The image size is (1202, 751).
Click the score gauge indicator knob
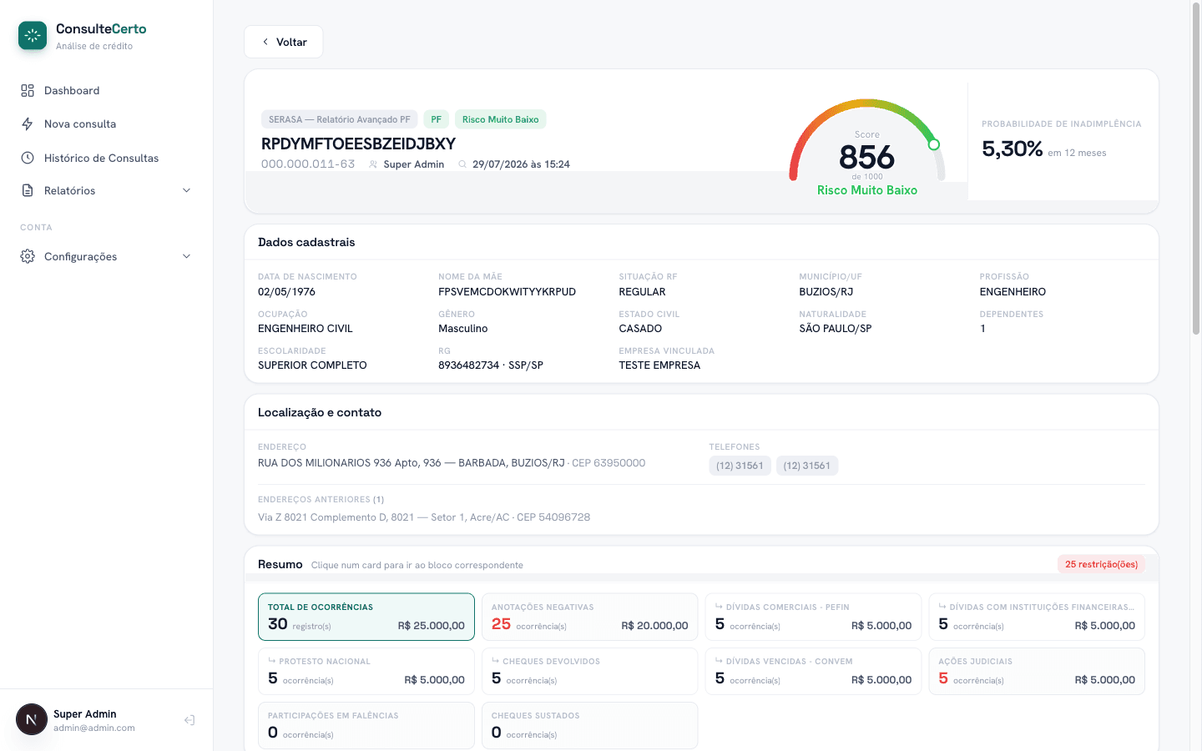934,144
